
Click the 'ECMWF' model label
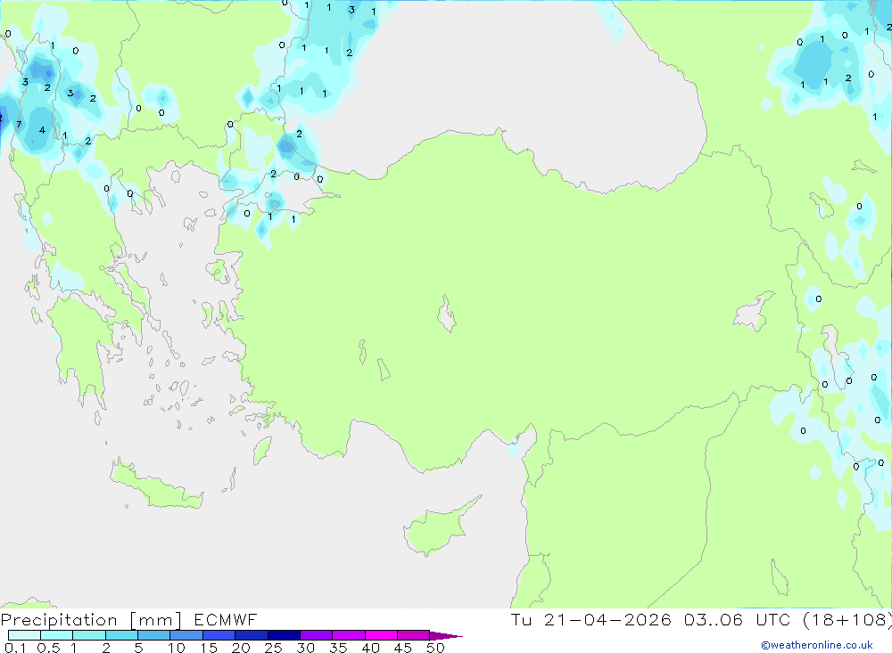tap(226, 619)
